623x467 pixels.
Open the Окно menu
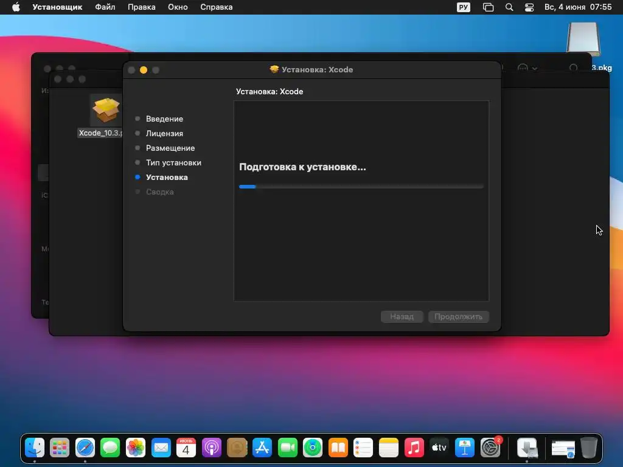[x=178, y=7]
